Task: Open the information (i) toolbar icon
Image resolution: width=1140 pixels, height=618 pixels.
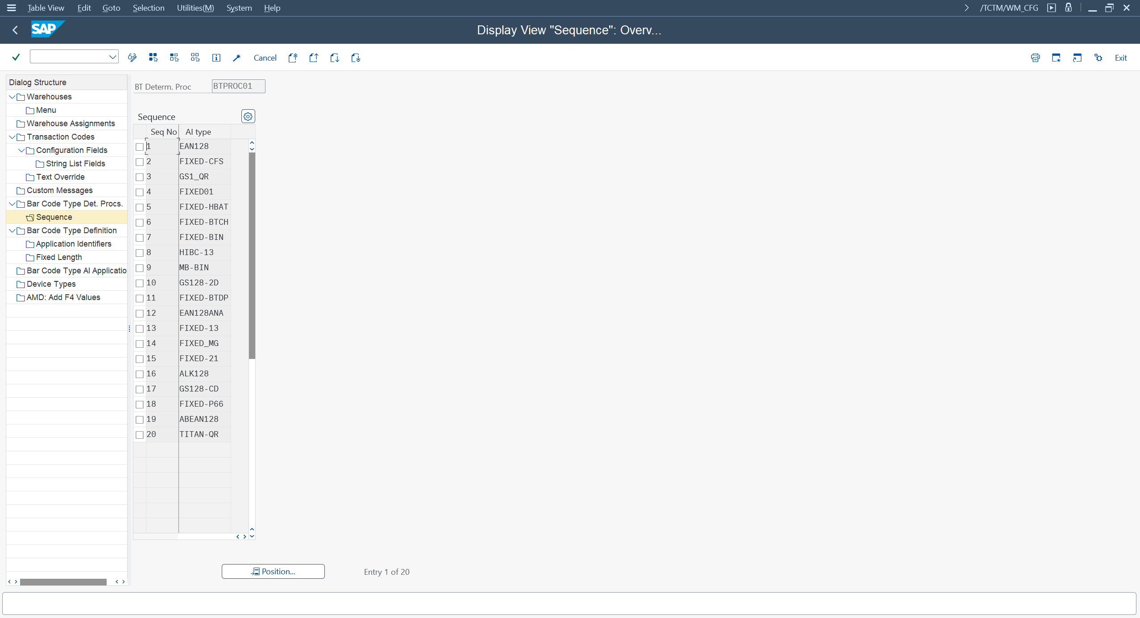Action: [216, 58]
